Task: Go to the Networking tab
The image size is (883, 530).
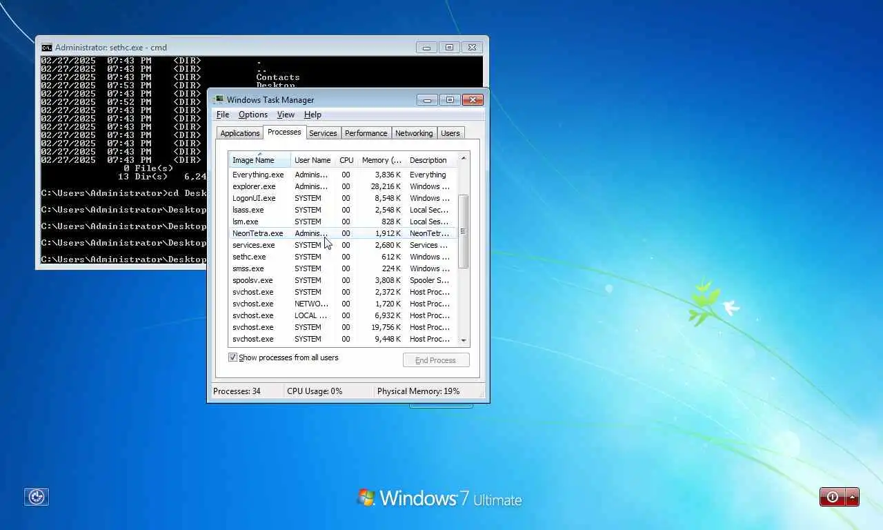Action: 414,133
